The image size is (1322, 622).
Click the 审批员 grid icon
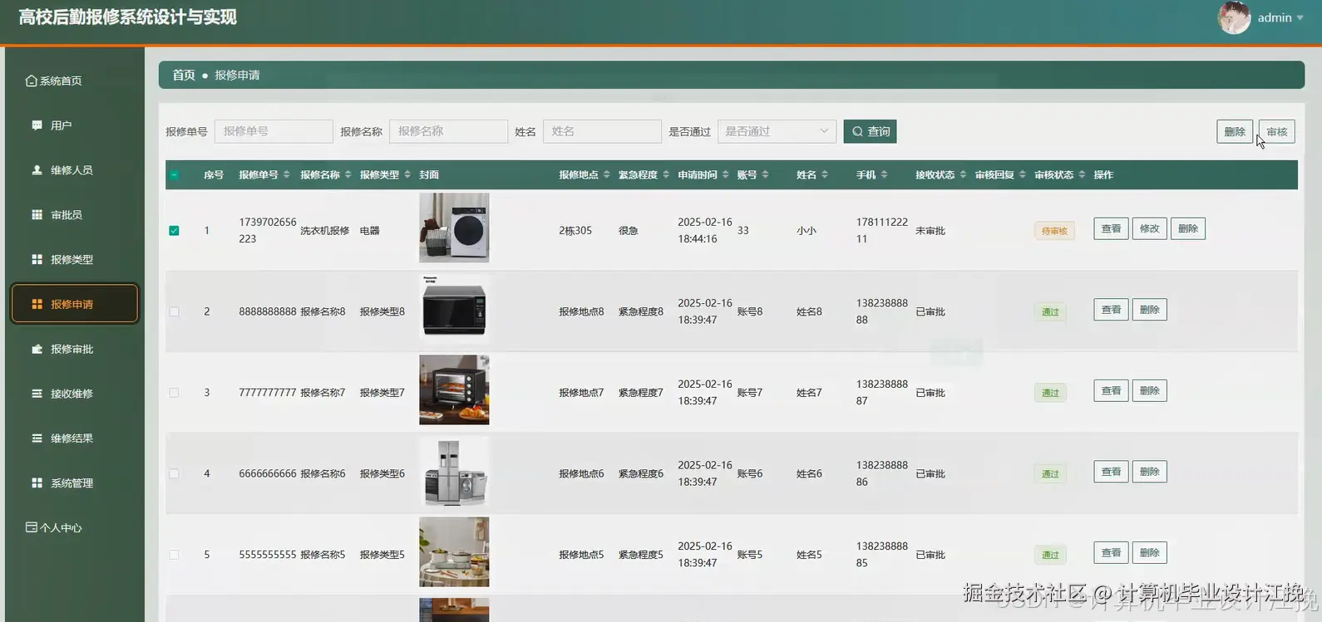click(37, 215)
